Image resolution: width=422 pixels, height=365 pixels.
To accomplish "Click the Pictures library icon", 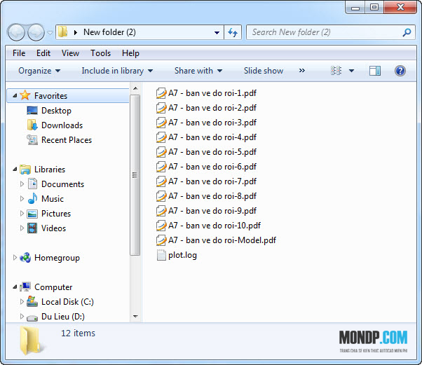I will pos(32,214).
